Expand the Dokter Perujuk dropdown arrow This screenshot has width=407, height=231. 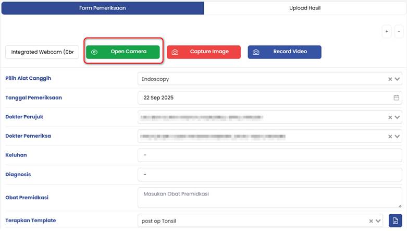tap(398, 117)
